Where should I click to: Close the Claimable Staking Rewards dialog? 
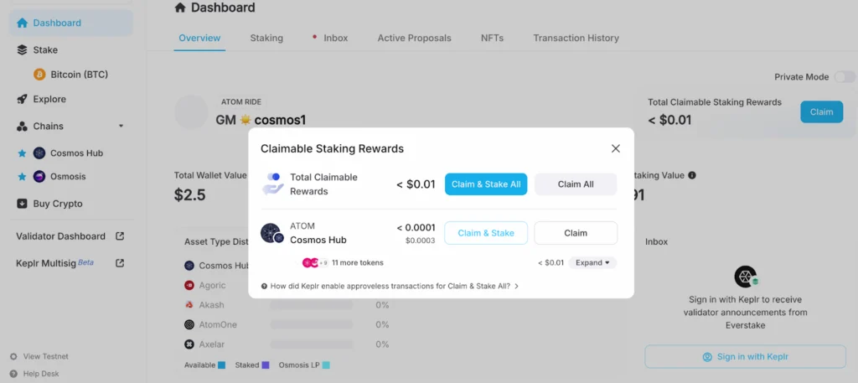pyautogui.click(x=616, y=148)
